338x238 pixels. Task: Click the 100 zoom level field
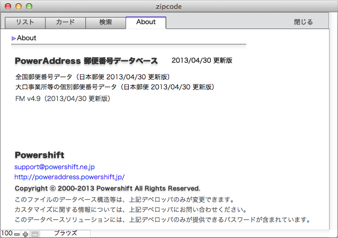click(x=6, y=233)
